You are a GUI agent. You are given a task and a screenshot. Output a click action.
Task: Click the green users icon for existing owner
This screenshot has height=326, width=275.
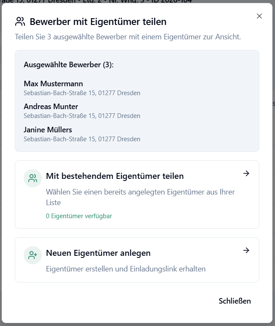[x=33, y=178]
